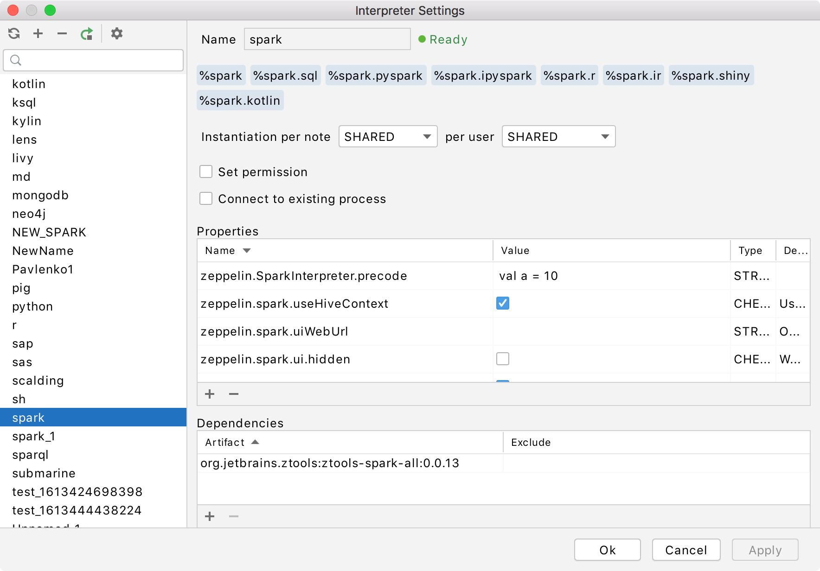Enable Connect to existing process
This screenshot has height=571, width=820.
[x=206, y=198]
